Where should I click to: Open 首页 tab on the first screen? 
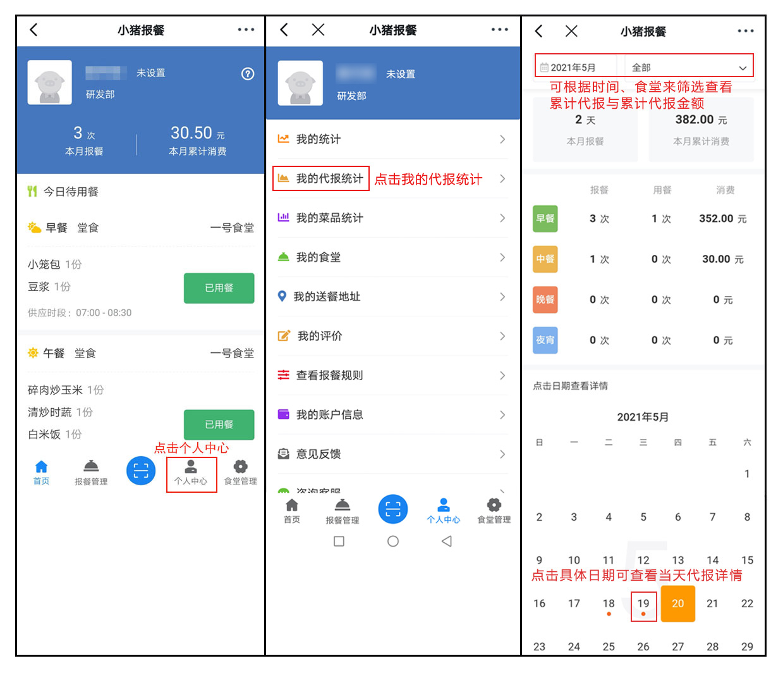click(41, 473)
